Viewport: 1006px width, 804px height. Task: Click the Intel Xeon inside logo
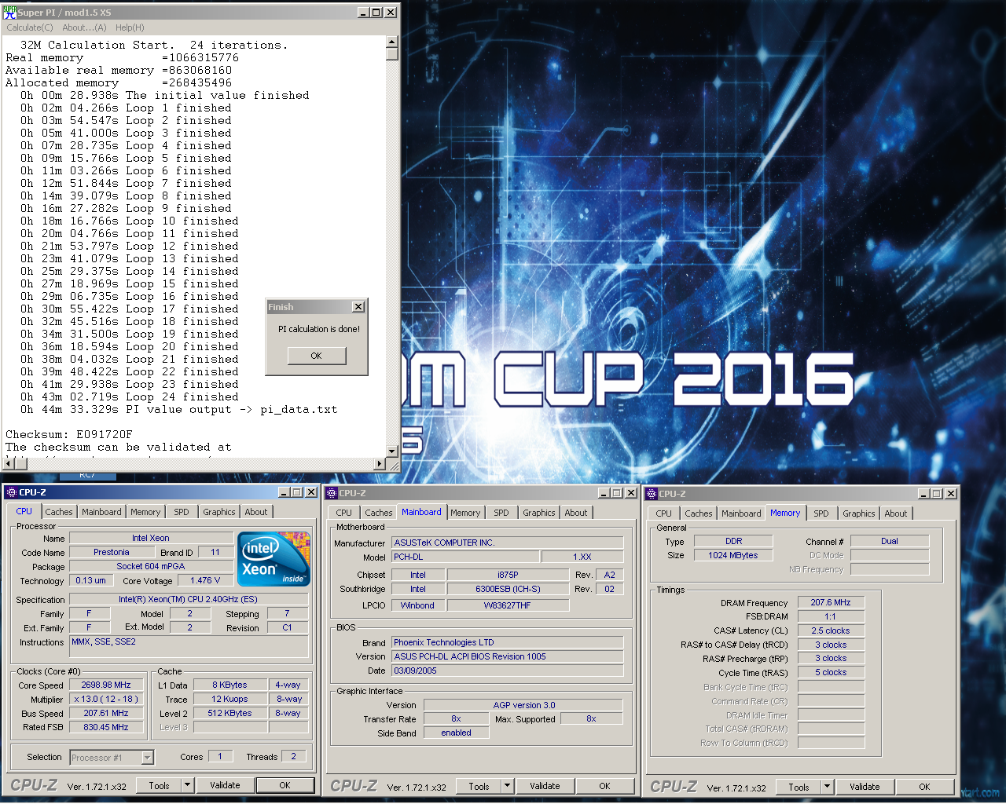pyautogui.click(x=274, y=559)
